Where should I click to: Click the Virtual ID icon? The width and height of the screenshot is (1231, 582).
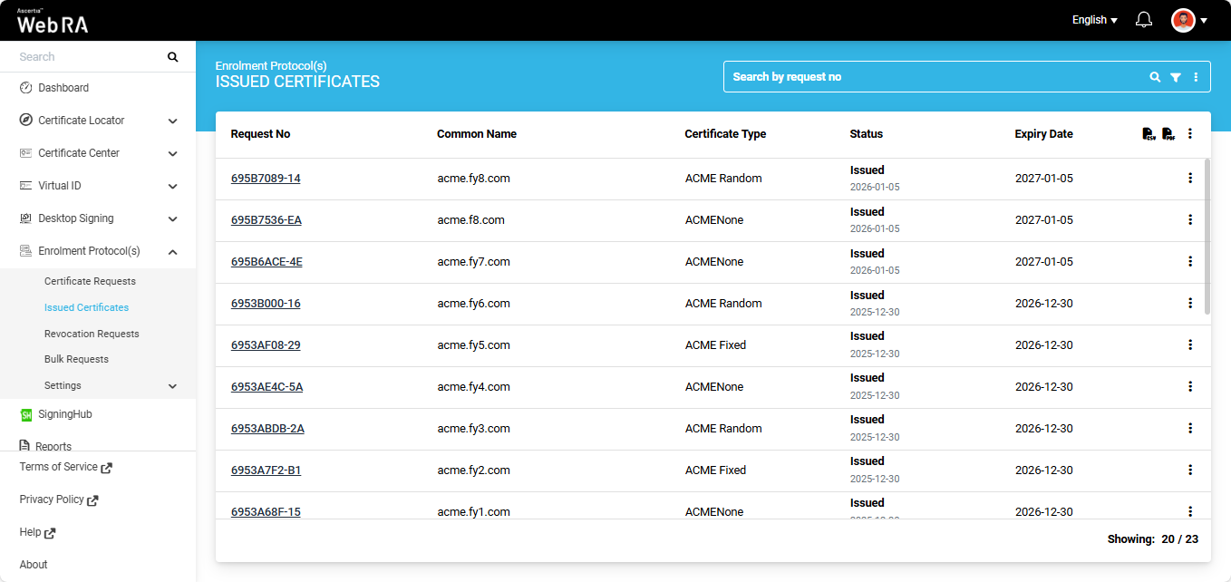click(x=25, y=186)
